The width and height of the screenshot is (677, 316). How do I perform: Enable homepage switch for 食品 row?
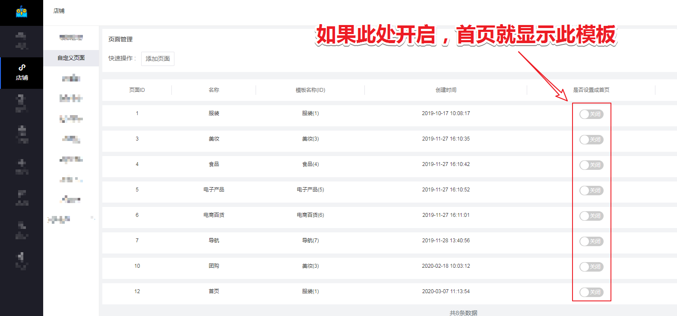pos(591,165)
